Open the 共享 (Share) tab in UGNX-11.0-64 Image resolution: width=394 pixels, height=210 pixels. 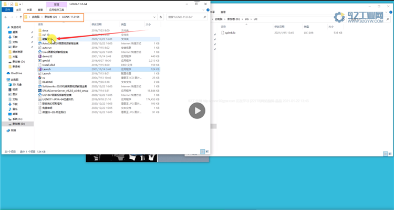coord(29,10)
